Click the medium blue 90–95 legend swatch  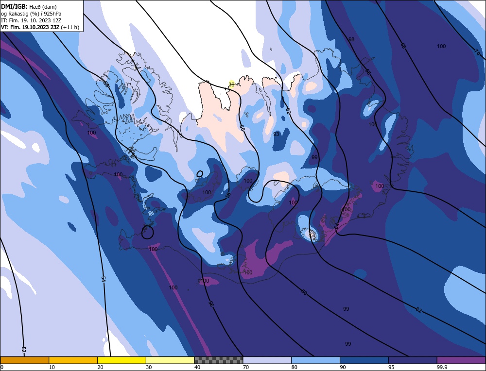(364, 360)
